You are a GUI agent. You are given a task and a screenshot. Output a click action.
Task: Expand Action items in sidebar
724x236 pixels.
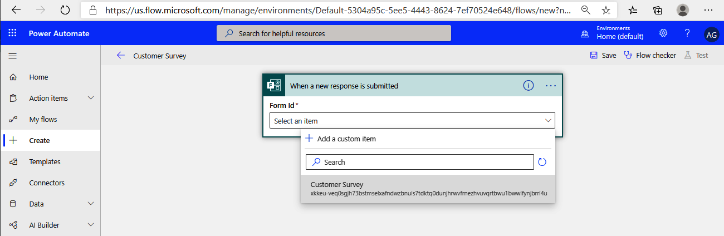coord(91,98)
